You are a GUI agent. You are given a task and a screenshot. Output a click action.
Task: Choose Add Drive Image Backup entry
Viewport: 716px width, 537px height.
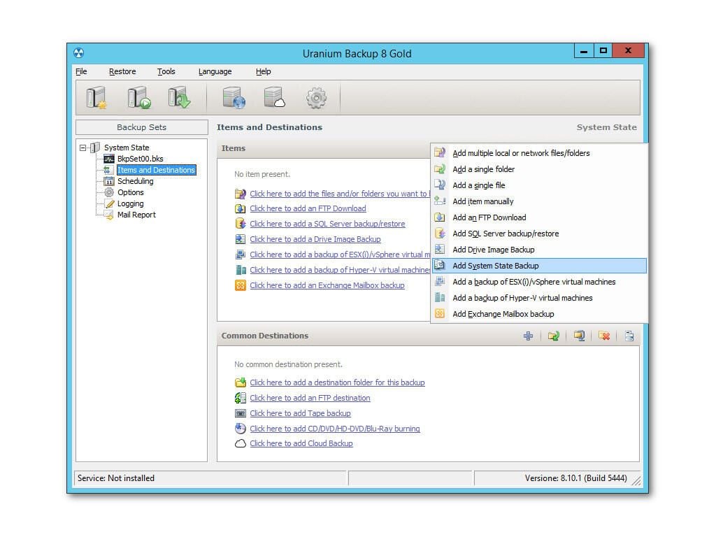539,250
